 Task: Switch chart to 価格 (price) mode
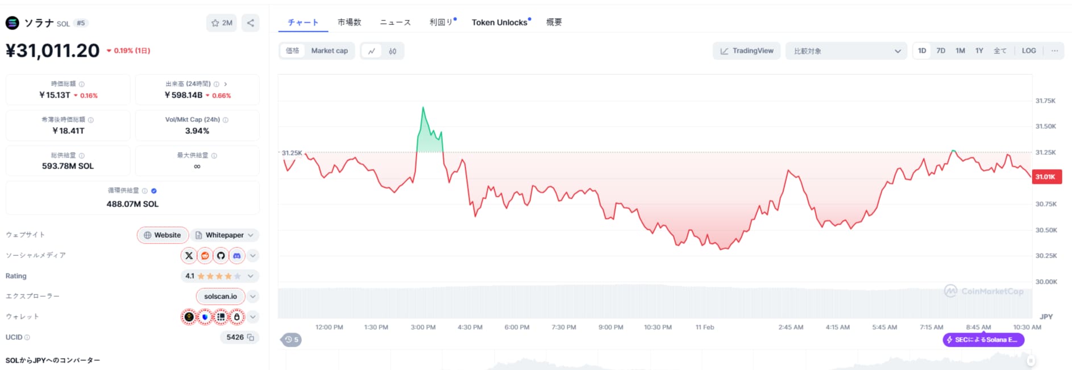point(293,51)
